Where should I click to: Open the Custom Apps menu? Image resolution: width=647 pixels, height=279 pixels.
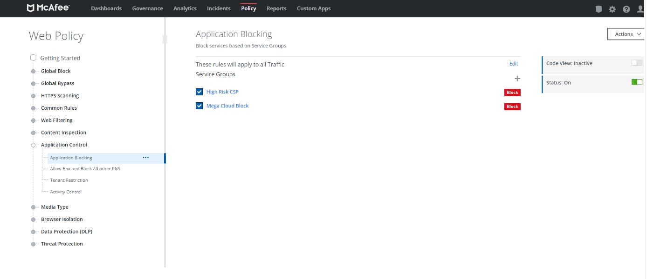(314, 8)
